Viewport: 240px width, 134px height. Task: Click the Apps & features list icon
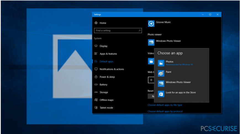point(96,54)
